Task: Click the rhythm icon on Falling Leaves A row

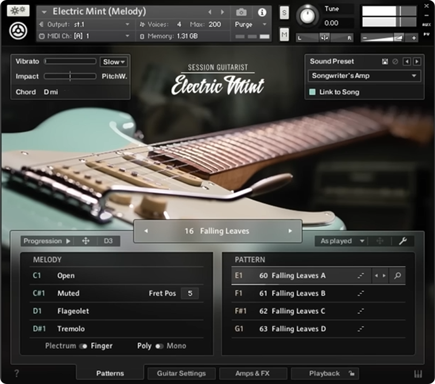Action: tap(361, 275)
